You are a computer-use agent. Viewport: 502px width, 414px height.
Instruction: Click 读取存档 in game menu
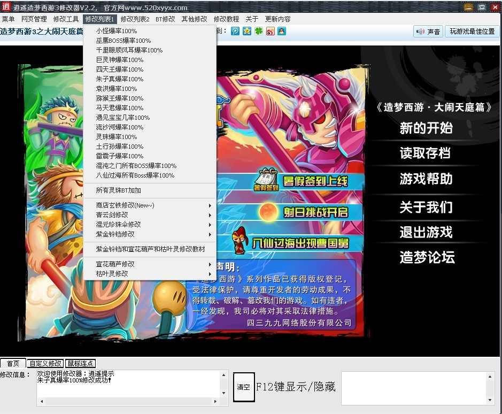[426, 153]
